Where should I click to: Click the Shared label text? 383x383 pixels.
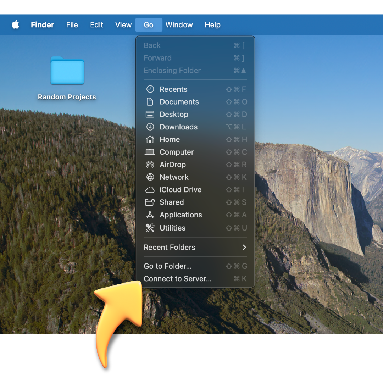point(172,202)
